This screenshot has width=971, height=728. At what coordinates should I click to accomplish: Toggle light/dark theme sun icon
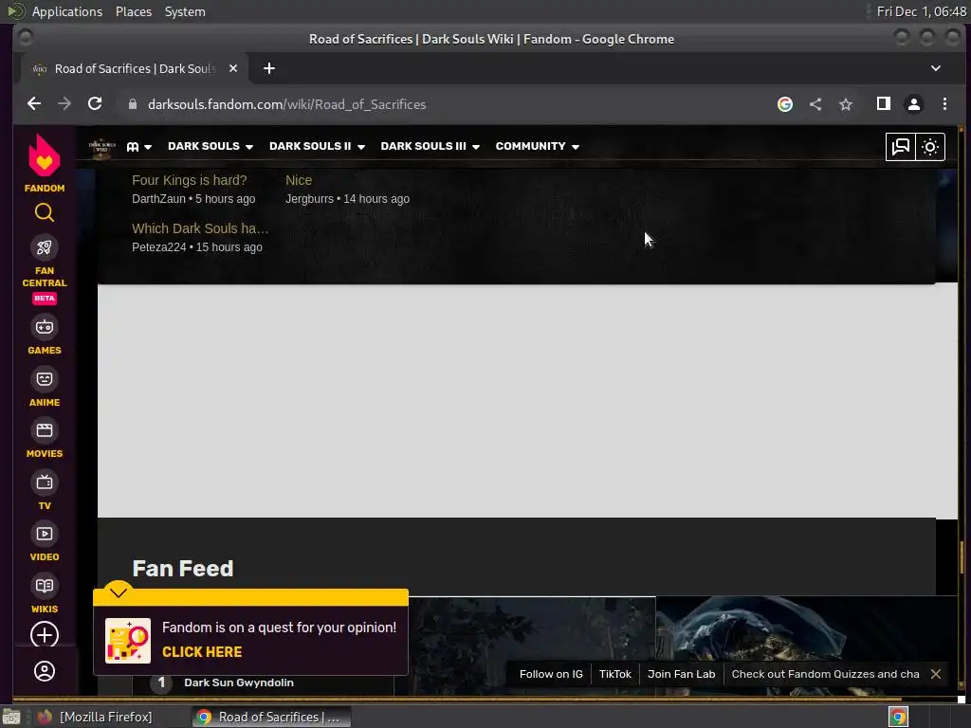pyautogui.click(x=930, y=147)
